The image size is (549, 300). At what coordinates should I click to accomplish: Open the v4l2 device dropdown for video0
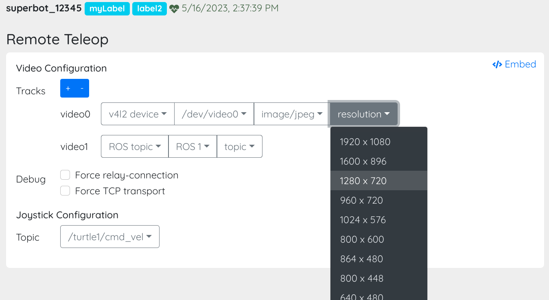(137, 114)
